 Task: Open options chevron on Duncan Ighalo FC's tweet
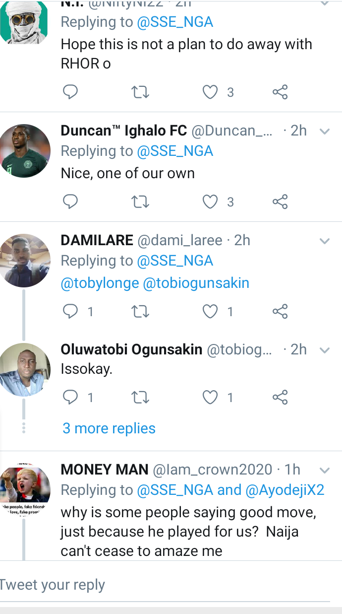point(325,132)
